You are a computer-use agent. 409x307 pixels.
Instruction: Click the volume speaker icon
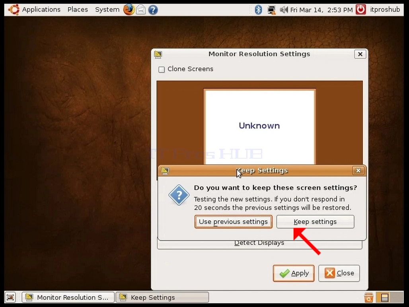284,10
